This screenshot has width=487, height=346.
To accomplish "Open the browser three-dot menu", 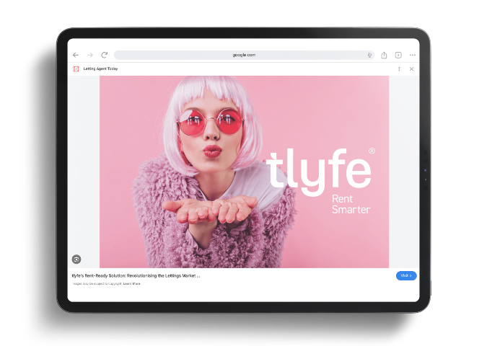I will [x=413, y=55].
